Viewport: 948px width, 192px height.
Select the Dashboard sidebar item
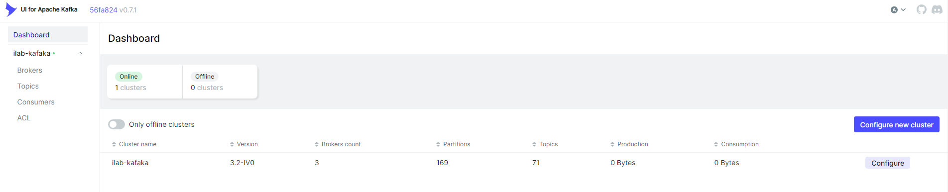48,34
